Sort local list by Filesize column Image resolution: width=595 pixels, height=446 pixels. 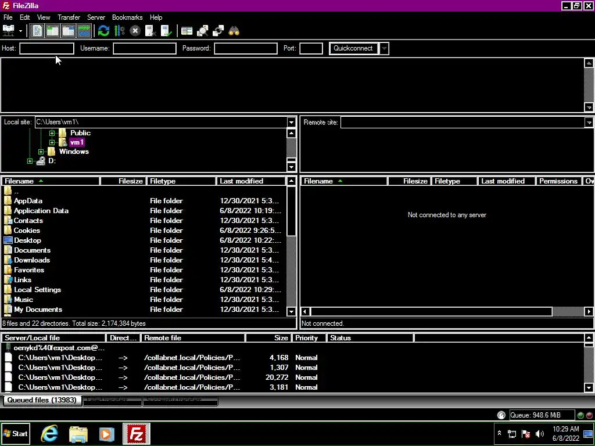tap(123, 181)
